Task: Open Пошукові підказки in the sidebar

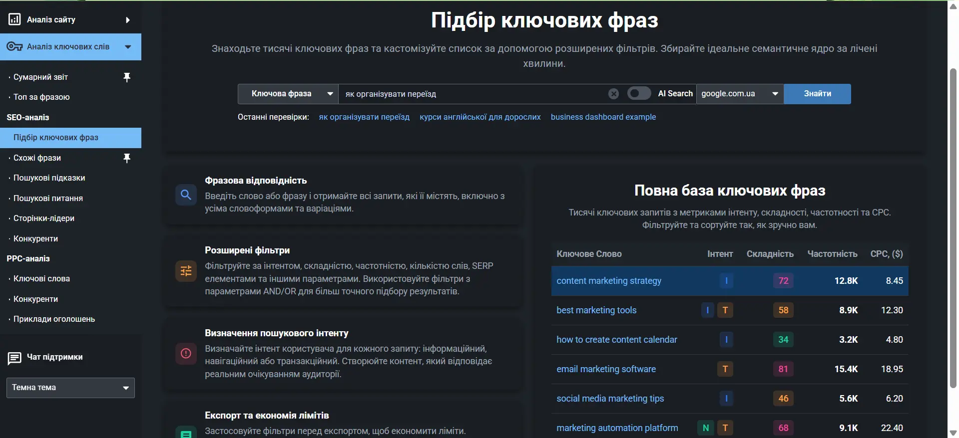Action: [49, 178]
